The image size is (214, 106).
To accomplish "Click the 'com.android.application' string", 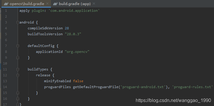I will [74, 11].
